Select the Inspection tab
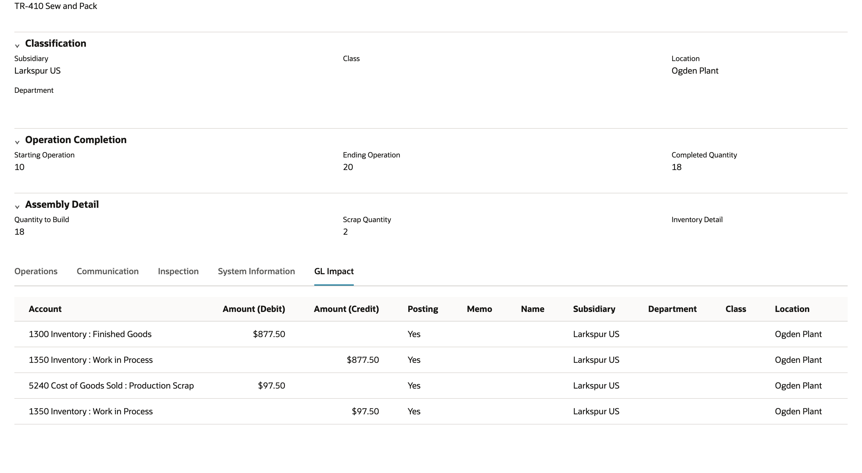862x473 pixels. pyautogui.click(x=178, y=271)
